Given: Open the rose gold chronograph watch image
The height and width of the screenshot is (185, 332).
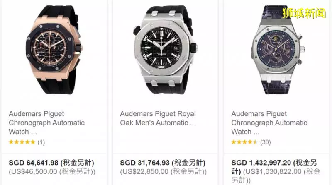Looking at the screenshot, I should point(54,50).
